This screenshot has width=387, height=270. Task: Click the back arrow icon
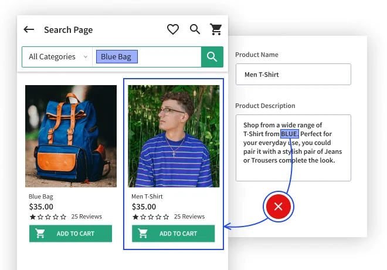pos(29,29)
